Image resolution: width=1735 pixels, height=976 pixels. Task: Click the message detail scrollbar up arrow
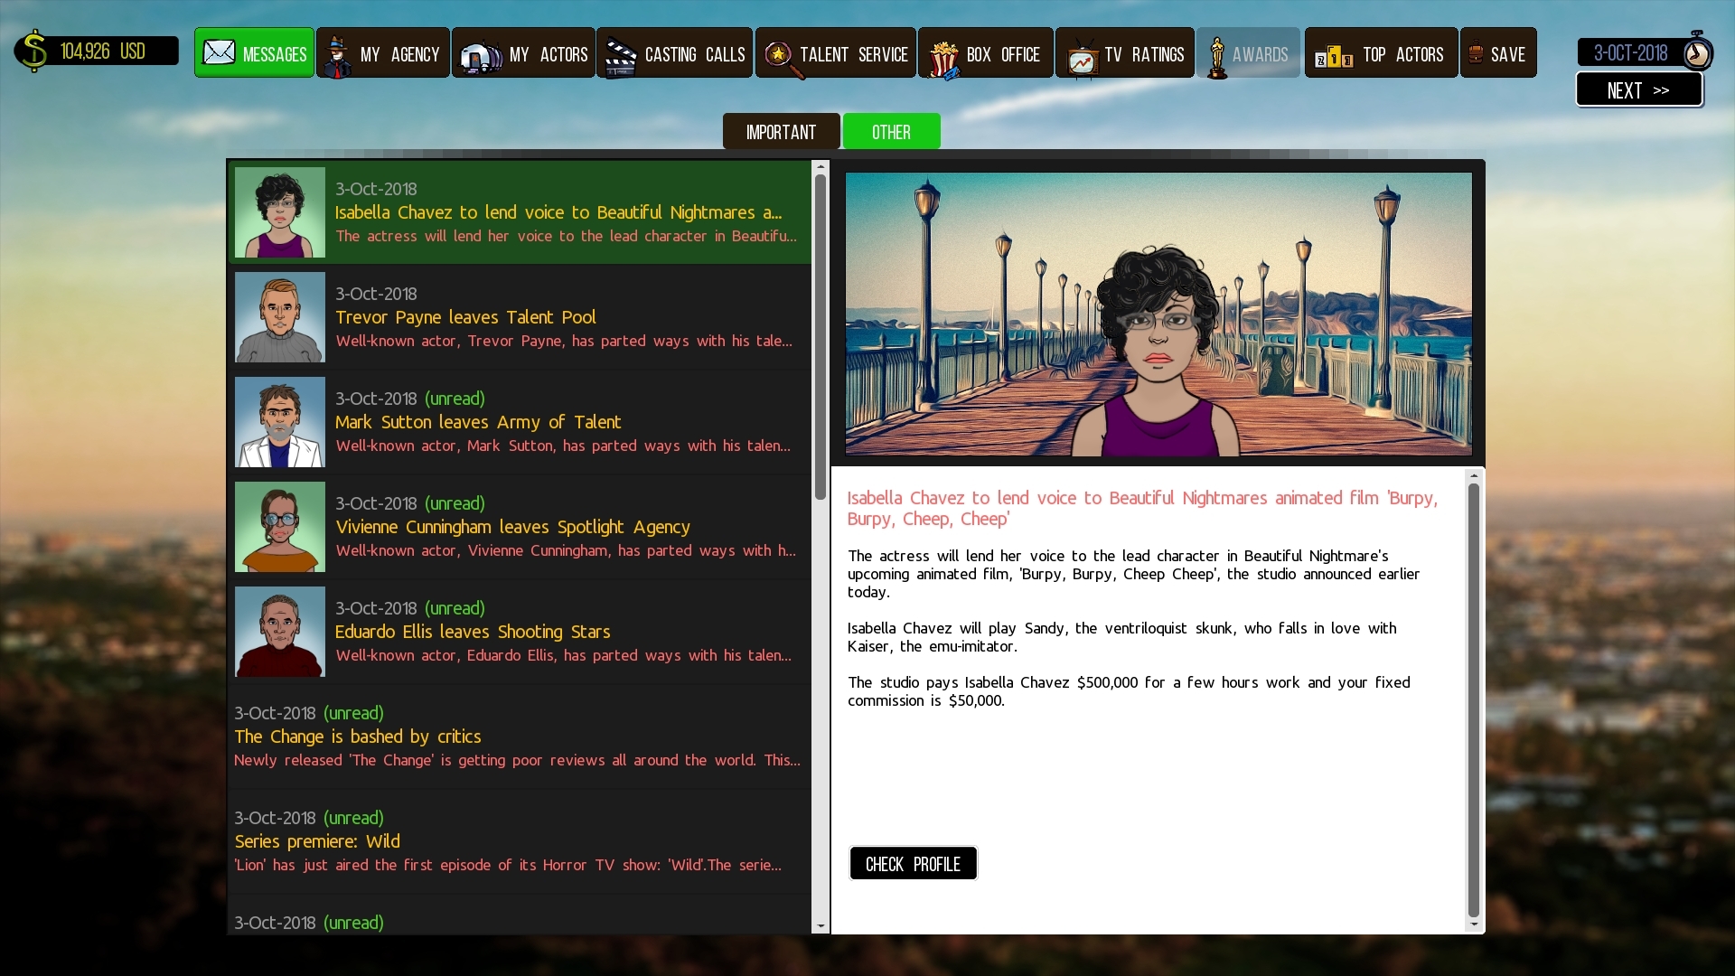[1474, 476]
